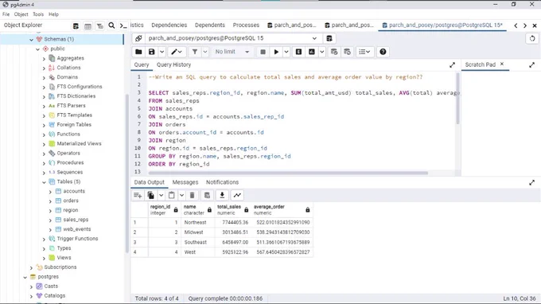Open the query tool Help icon

[383, 52]
